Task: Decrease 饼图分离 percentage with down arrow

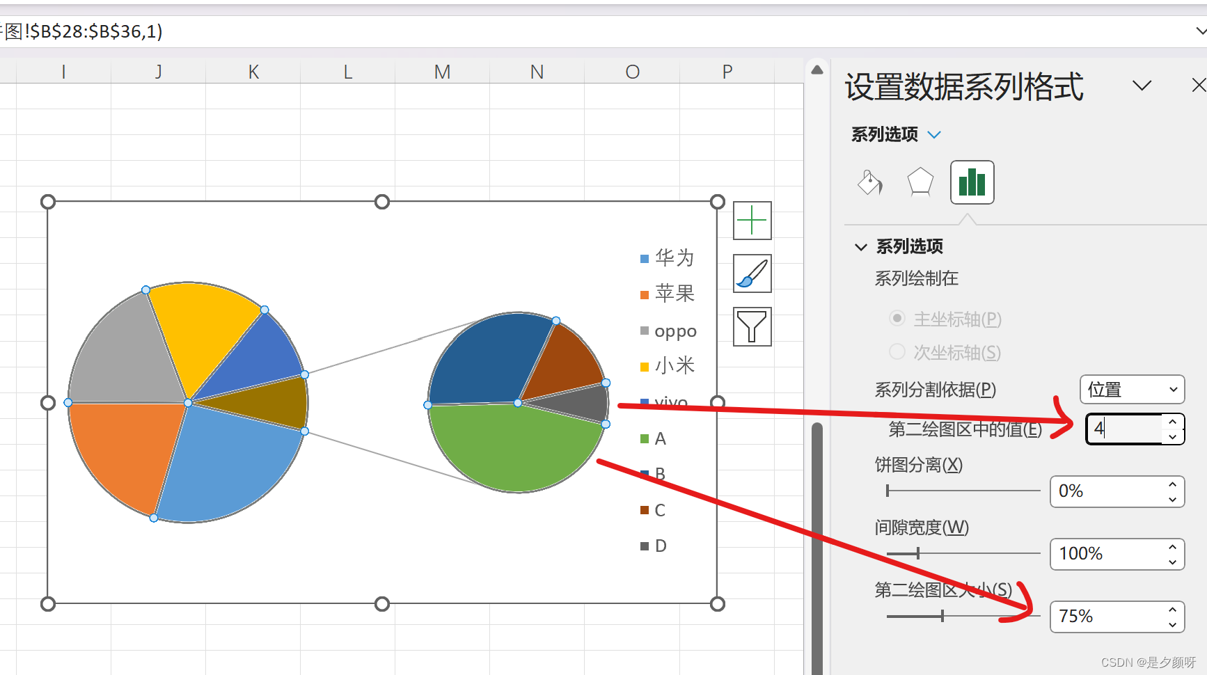Action: pos(1173,499)
